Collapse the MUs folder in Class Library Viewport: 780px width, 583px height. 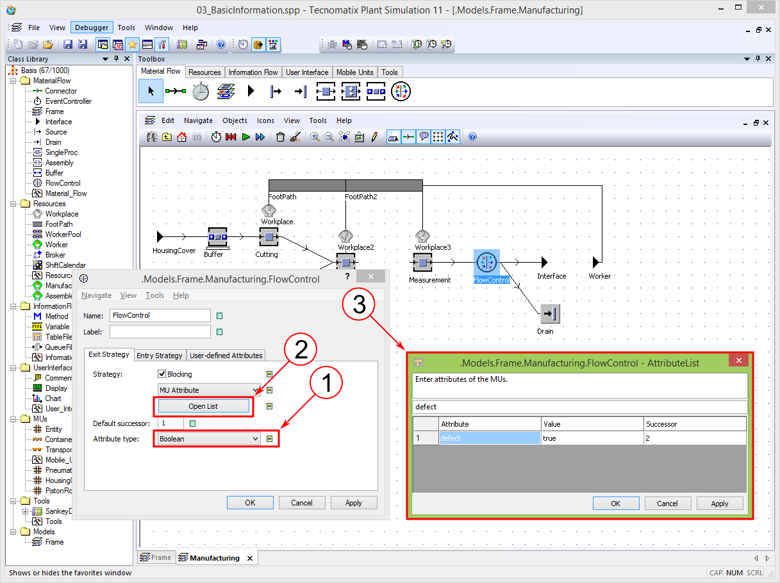pyautogui.click(x=13, y=419)
